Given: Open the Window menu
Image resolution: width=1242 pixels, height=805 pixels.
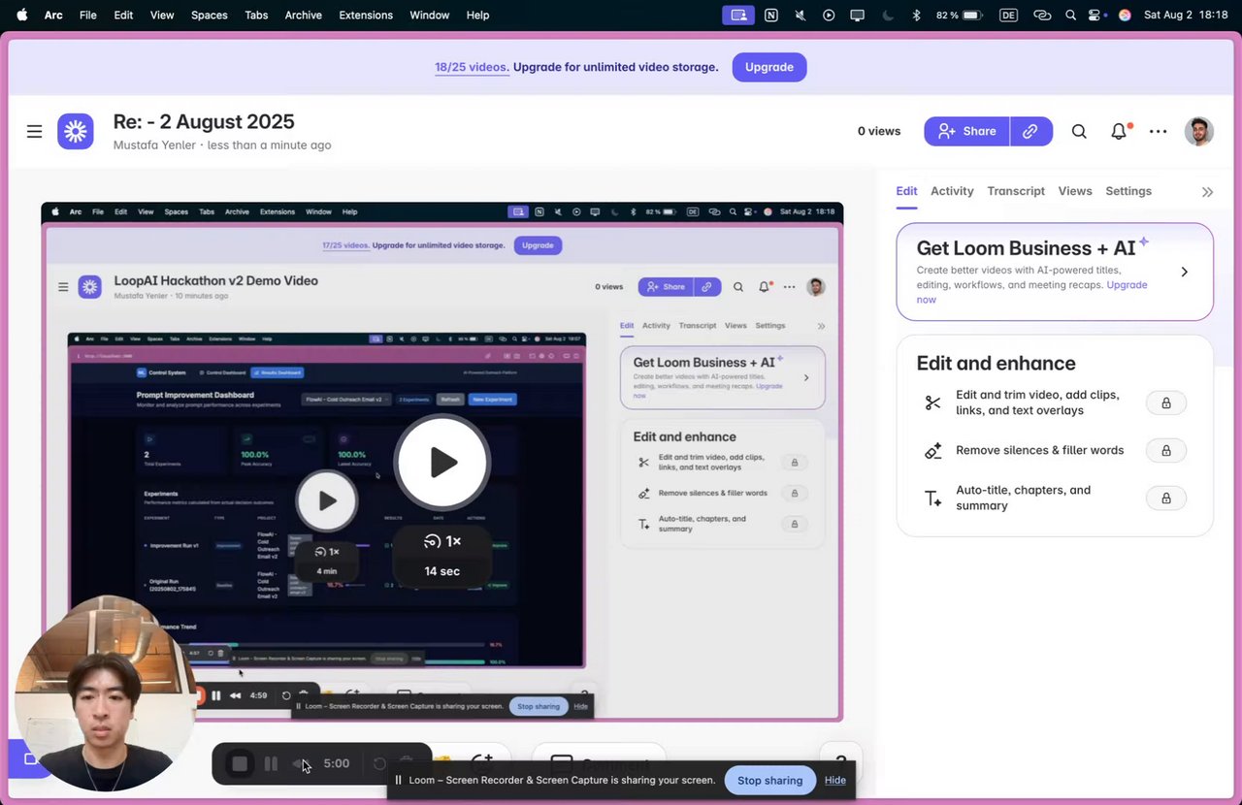Looking at the screenshot, I should 429,15.
